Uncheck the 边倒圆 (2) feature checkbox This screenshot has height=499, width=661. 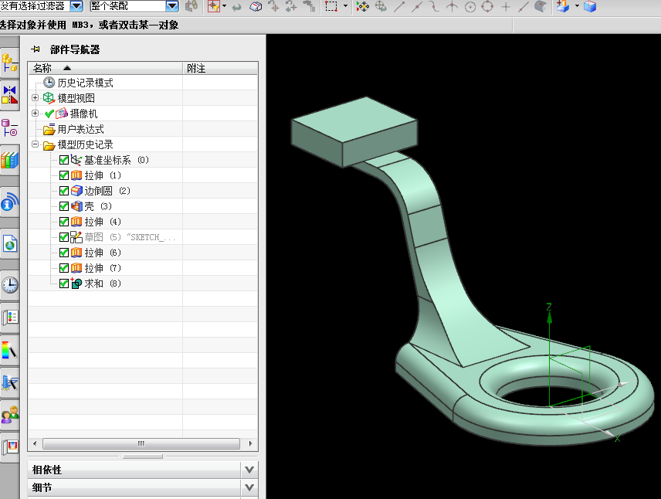point(64,191)
